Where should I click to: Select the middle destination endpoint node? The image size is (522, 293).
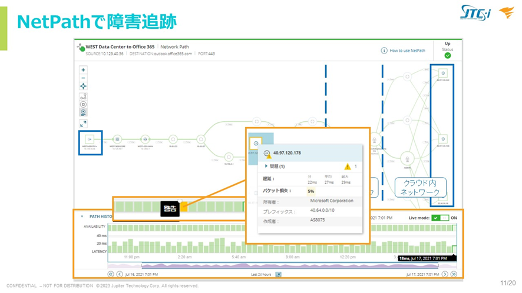pos(443,139)
